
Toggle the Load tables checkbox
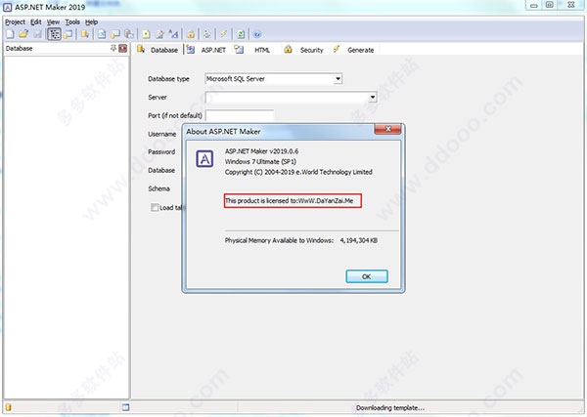coord(155,207)
